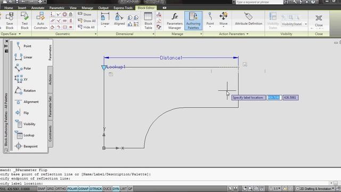Select the Lookup parameter tool
The image size is (341, 192).
click(25, 135)
